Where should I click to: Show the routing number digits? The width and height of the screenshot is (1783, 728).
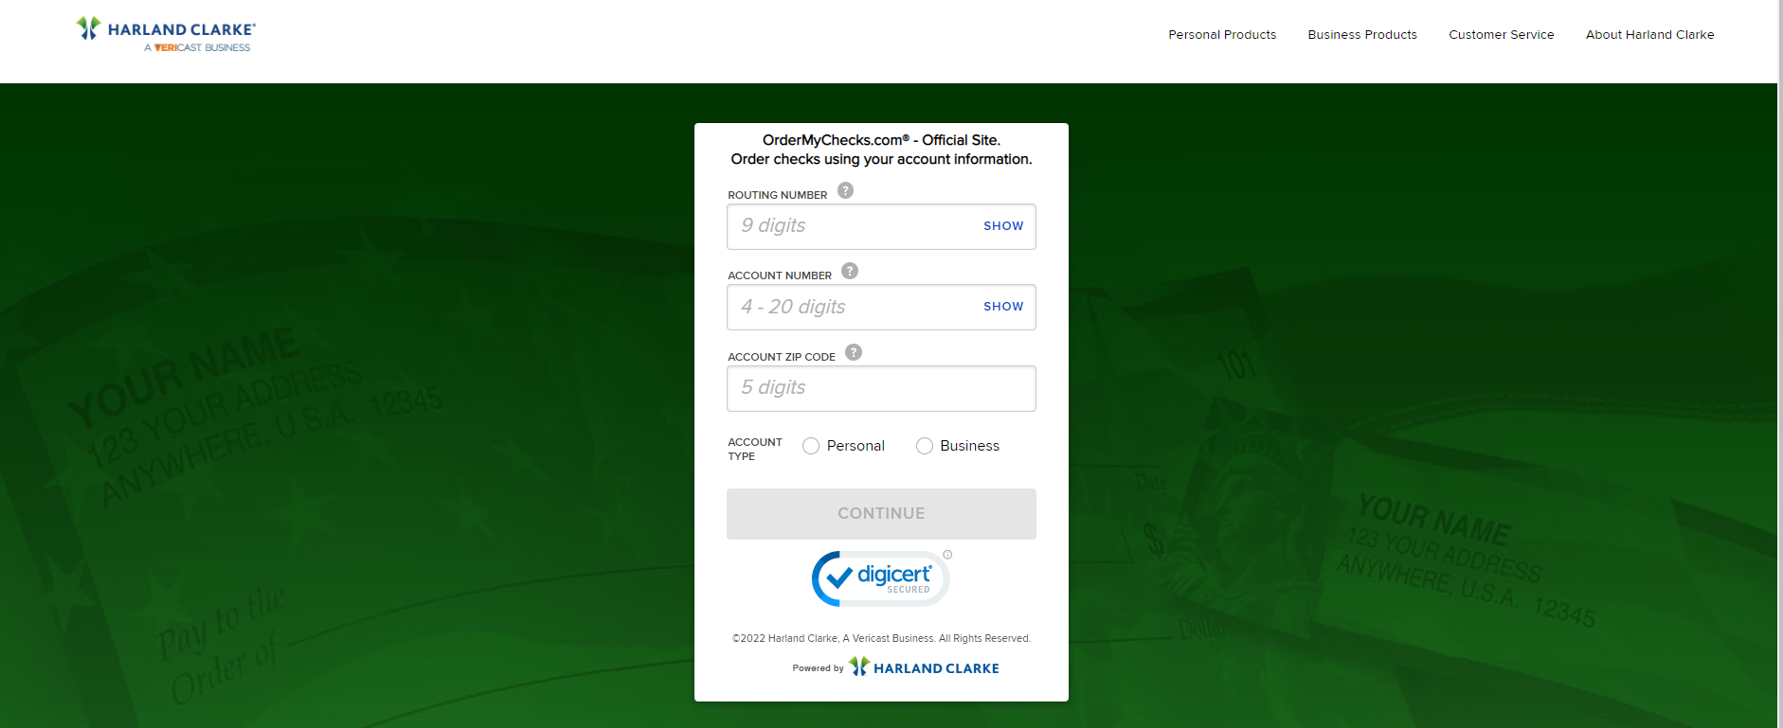(1002, 226)
